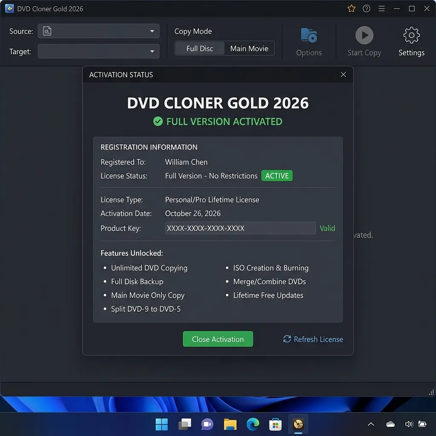Viewport: 436px width, 436px height.
Task: Open the hamburger menu in title bar
Action: [x=381, y=9]
